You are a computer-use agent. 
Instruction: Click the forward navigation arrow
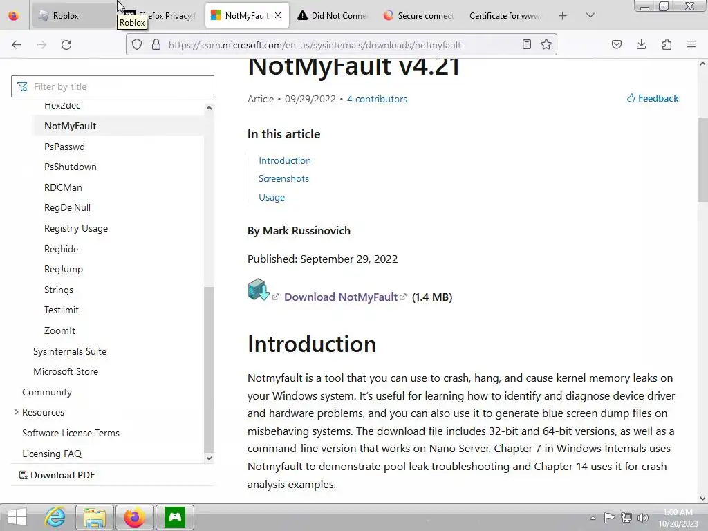pyautogui.click(x=41, y=45)
